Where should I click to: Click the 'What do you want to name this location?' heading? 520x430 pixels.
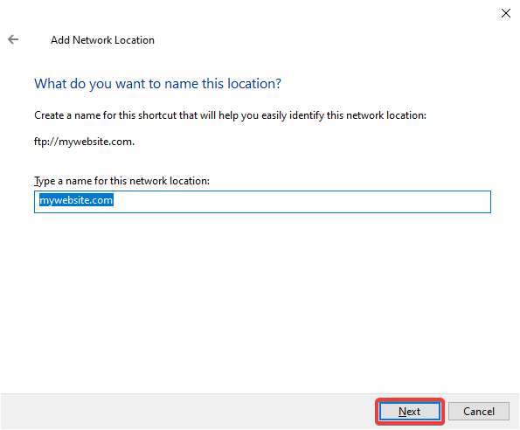click(x=157, y=84)
